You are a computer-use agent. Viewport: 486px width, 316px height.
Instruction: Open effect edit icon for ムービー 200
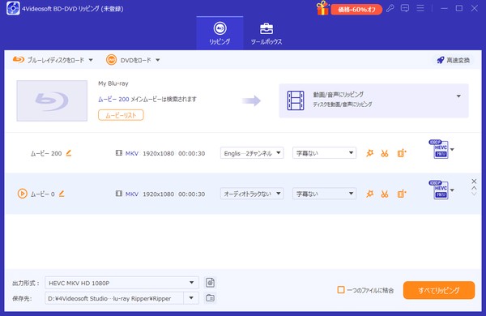coord(369,153)
